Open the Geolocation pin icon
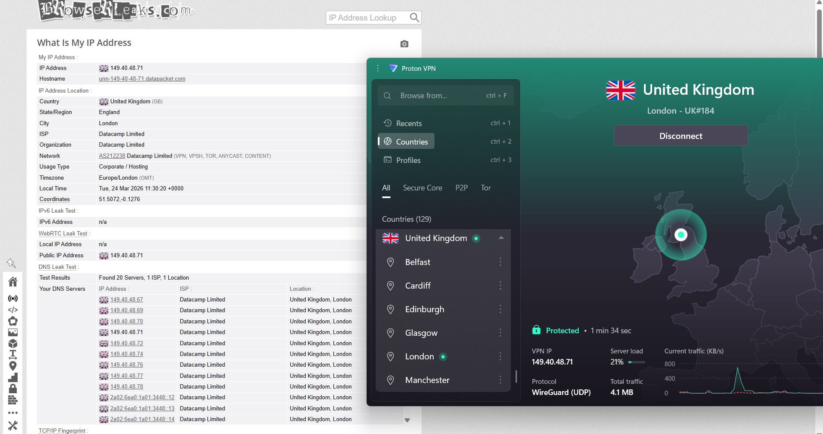This screenshot has height=434, width=823. click(13, 366)
